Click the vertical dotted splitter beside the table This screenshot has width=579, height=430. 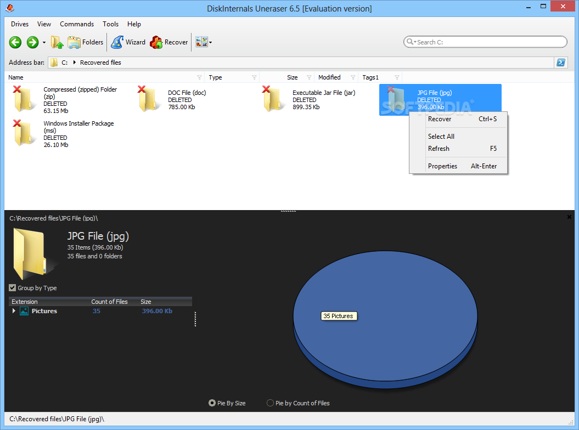pos(195,319)
